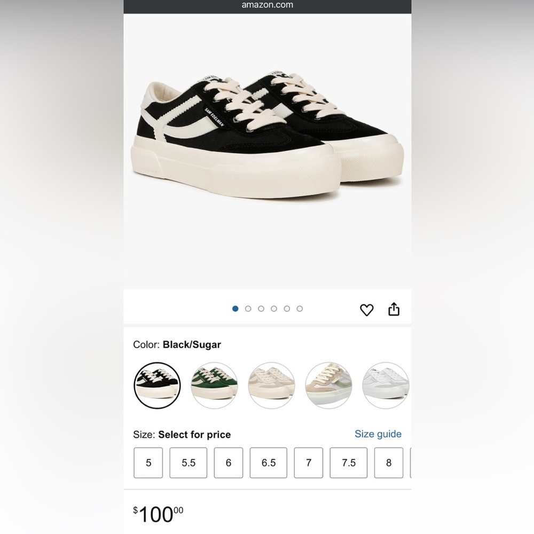Select size 8
The width and height of the screenshot is (534, 534).
(x=389, y=462)
